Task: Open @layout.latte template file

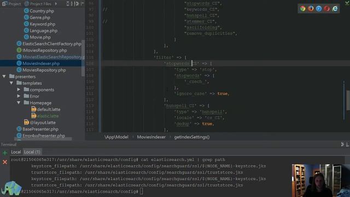Action: tap(43, 123)
